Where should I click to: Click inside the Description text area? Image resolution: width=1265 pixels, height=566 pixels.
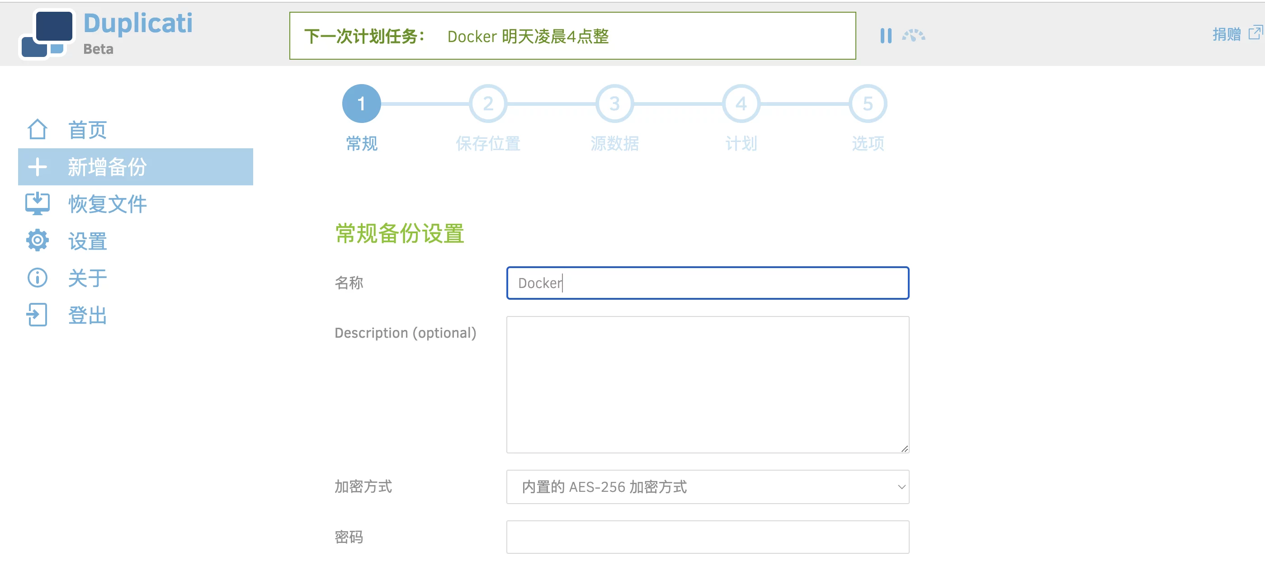click(707, 384)
